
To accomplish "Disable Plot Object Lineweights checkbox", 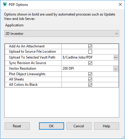I will (90, 74).
